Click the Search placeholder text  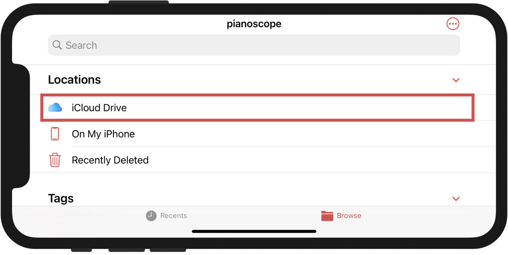point(81,45)
